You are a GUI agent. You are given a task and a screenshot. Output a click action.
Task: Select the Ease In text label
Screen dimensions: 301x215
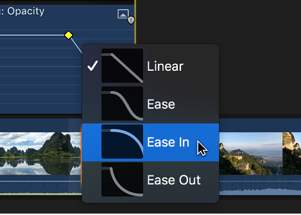[168, 142]
